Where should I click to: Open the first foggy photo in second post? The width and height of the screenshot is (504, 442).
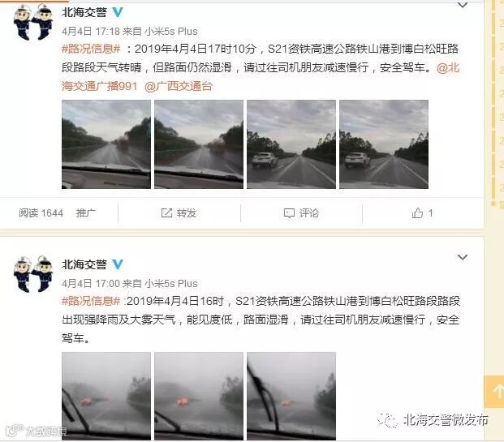pyautogui.click(x=106, y=396)
